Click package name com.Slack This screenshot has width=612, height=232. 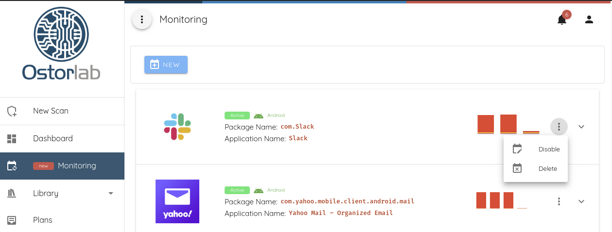click(297, 127)
